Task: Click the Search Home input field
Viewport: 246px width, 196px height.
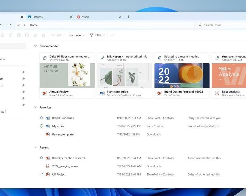Action: 221,25
